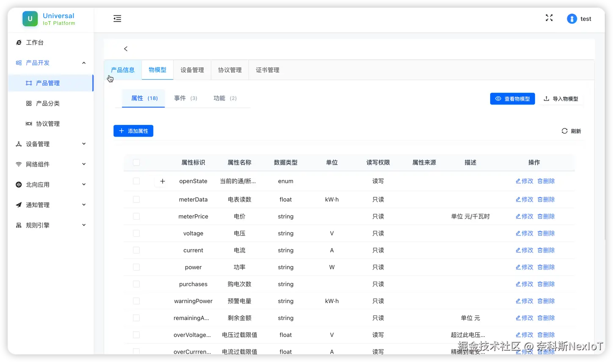Click the 添加属性 button
The image size is (613, 362).
[133, 131]
